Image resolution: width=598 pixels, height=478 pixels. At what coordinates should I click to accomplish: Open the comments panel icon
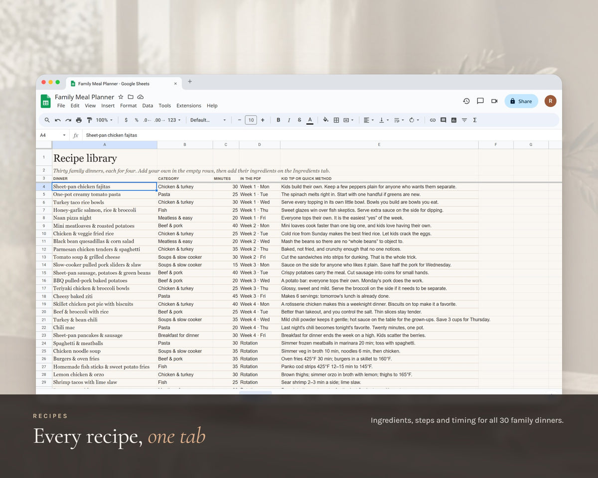pos(480,101)
